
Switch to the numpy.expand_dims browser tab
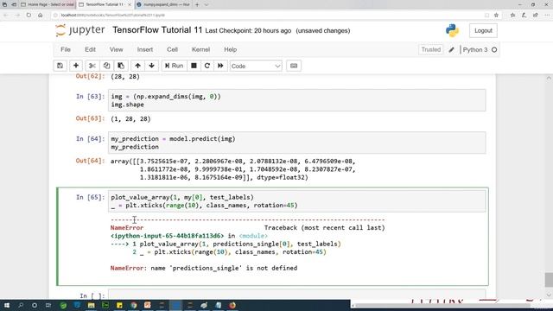coord(163,4)
